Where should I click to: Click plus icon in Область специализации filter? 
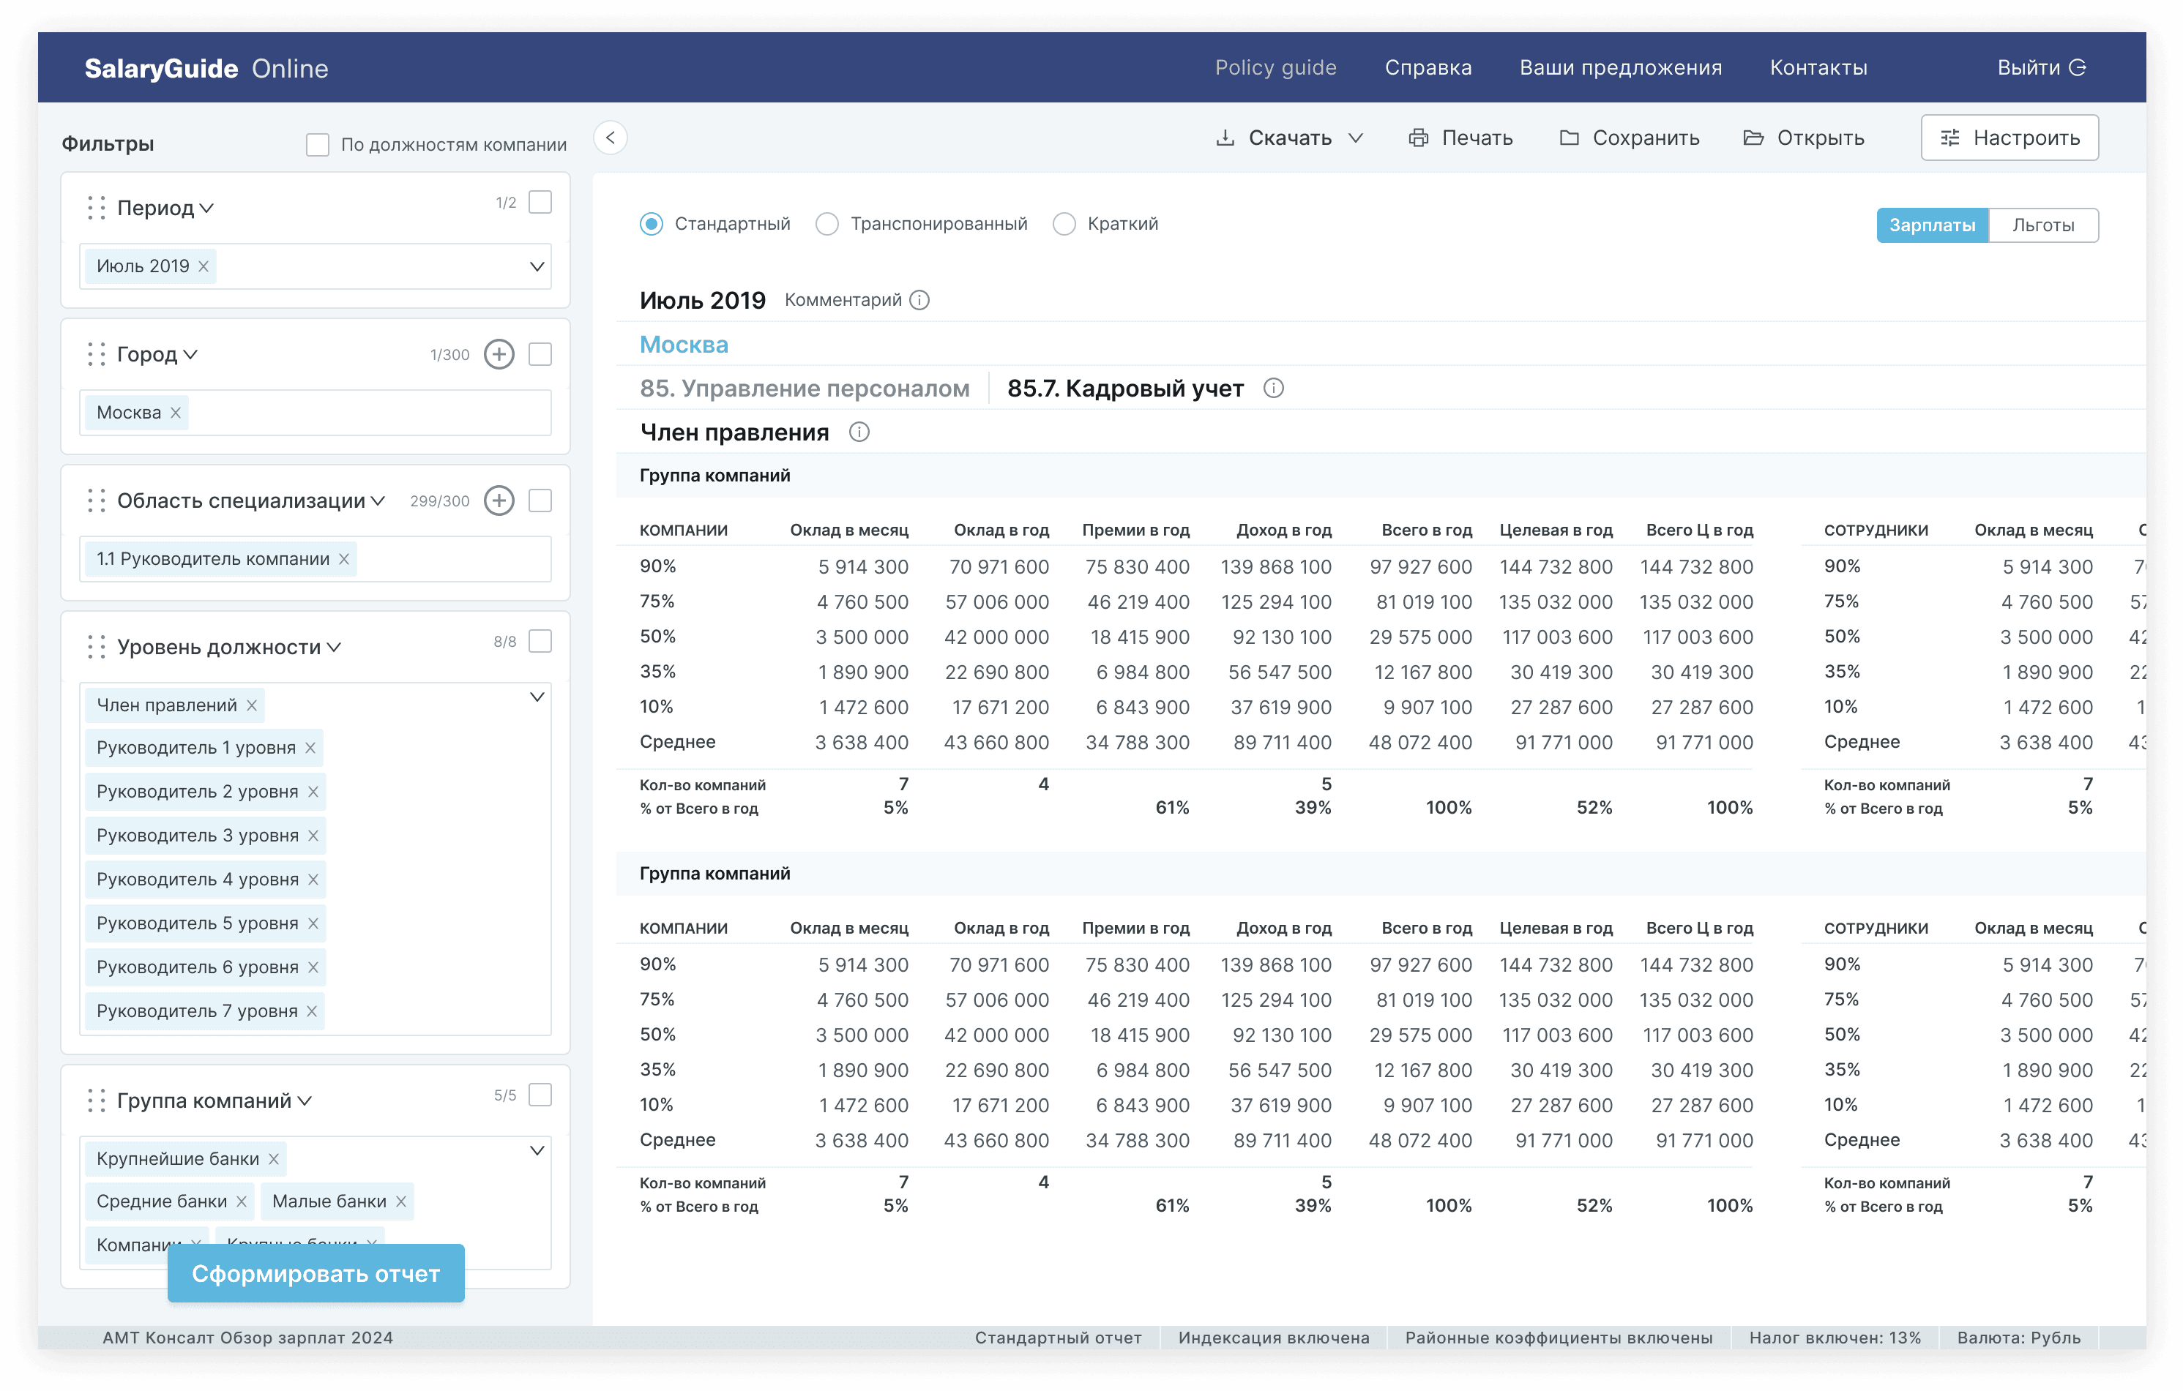click(499, 500)
